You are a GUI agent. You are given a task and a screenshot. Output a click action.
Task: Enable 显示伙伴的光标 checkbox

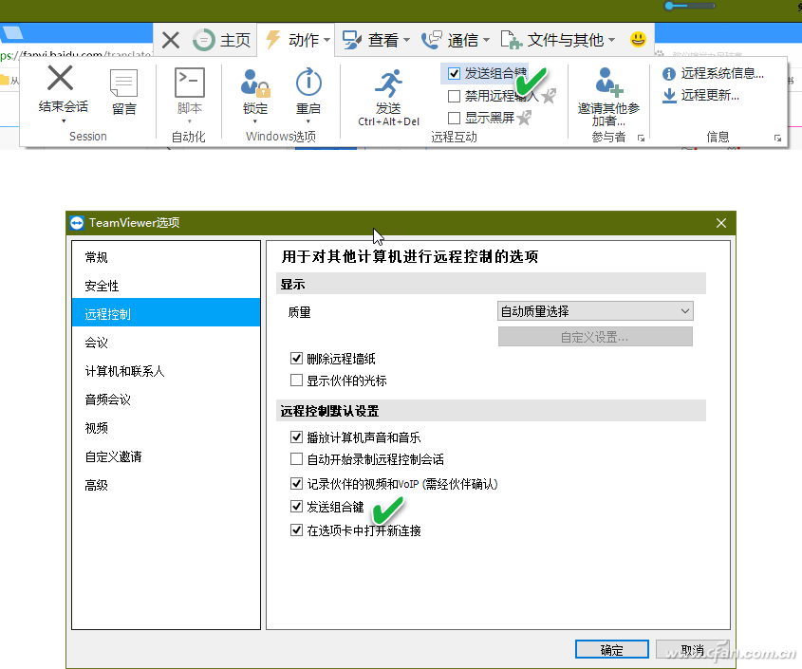(296, 380)
